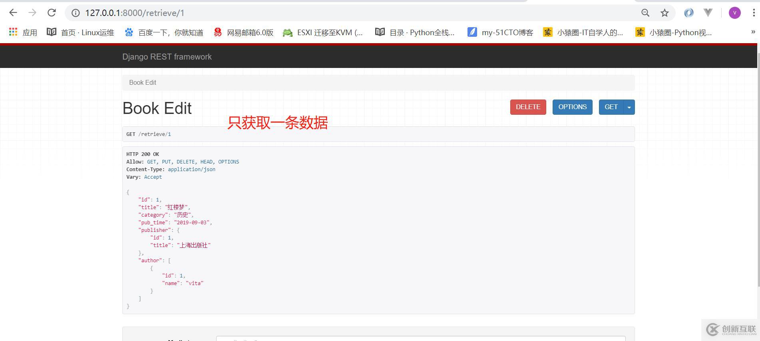Click the red DELETE button
This screenshot has width=760, height=341.
[528, 107]
